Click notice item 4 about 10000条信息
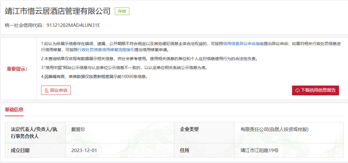Screen dimensions: 348x163 coord(94,77)
